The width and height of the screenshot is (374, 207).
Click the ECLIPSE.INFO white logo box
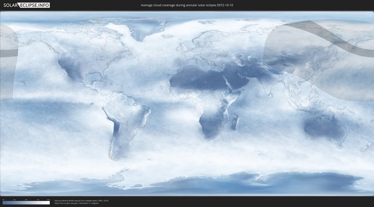[x=36, y=5]
